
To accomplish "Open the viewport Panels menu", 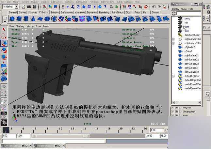I will click(x=46, y=26).
